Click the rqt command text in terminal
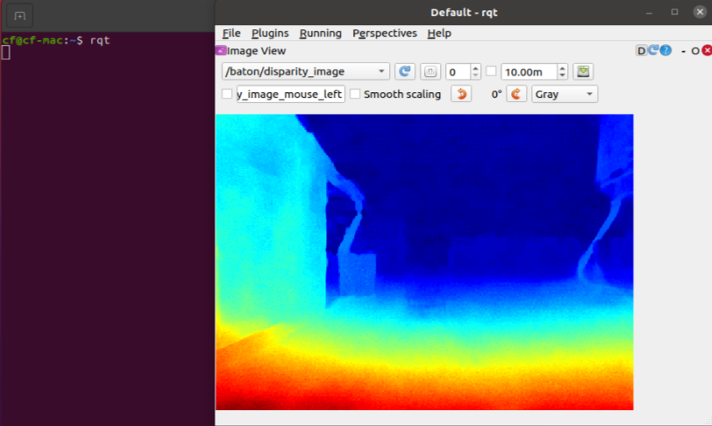The width and height of the screenshot is (712, 426). (x=100, y=40)
